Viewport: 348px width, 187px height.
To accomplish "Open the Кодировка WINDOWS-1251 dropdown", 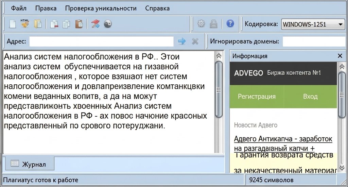I will click(x=313, y=24).
